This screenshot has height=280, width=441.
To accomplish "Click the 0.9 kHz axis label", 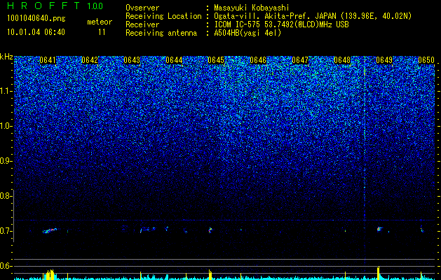I will point(6,161).
